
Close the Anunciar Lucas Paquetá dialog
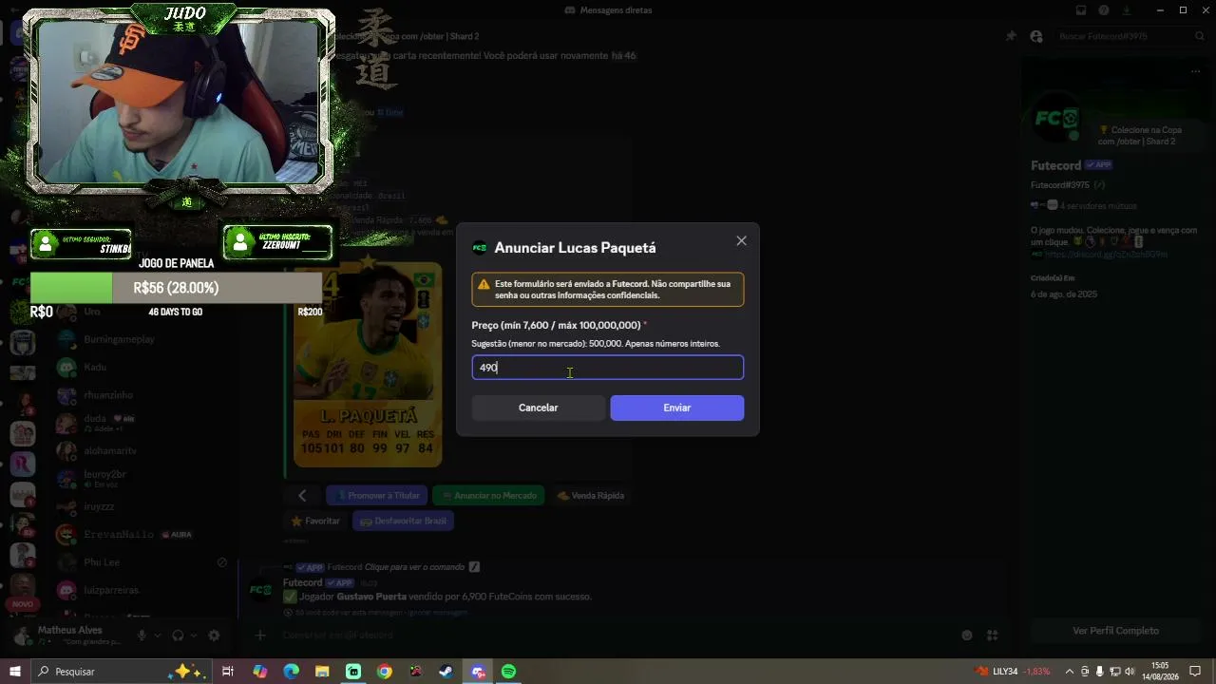tap(741, 241)
